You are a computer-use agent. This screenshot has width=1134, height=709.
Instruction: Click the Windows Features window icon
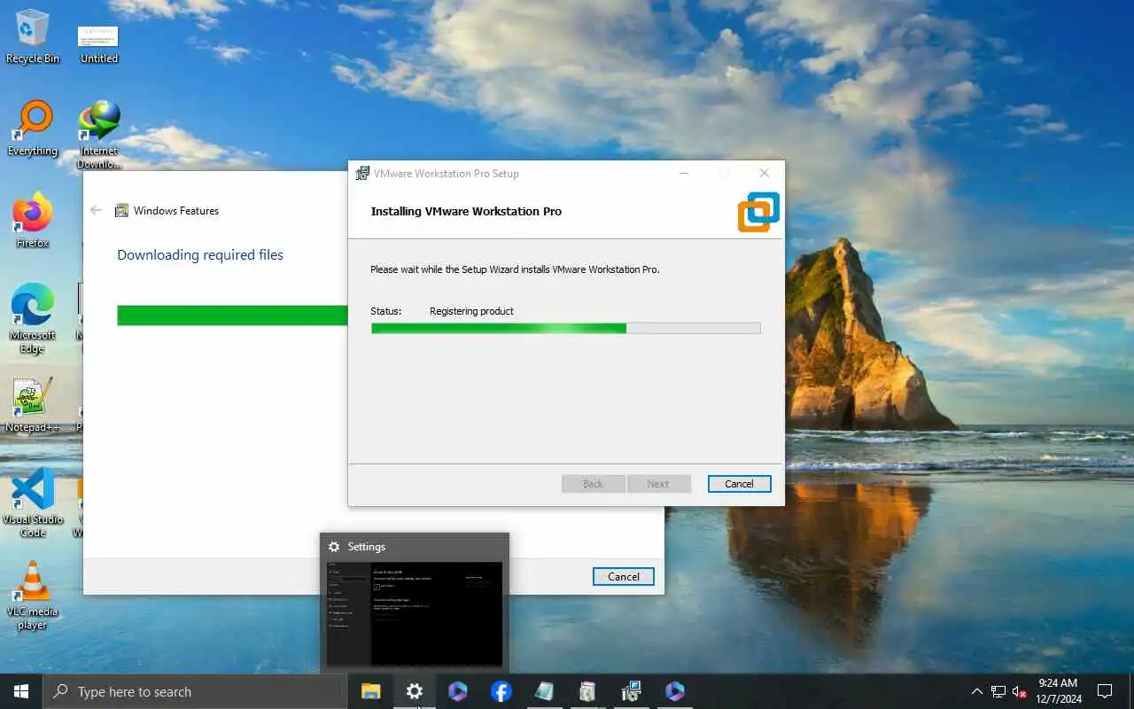(122, 211)
